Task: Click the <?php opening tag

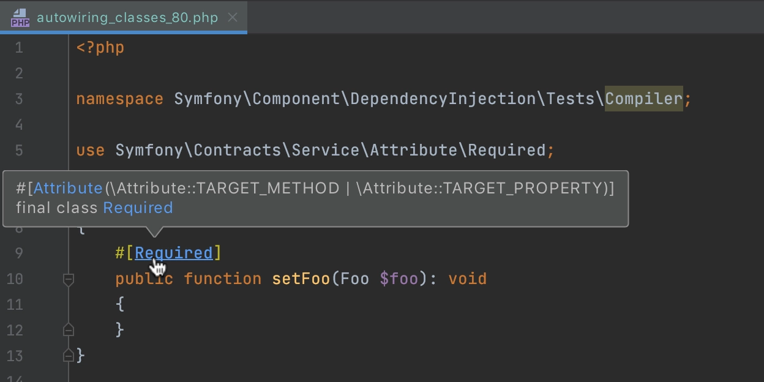Action: click(x=100, y=48)
